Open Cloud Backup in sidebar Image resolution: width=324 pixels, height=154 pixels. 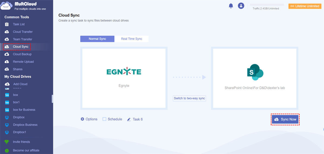pyautogui.click(x=22, y=54)
